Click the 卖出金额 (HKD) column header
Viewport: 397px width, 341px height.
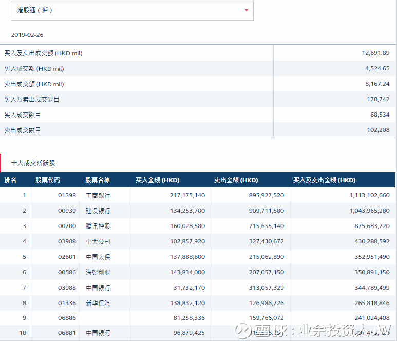(236, 180)
